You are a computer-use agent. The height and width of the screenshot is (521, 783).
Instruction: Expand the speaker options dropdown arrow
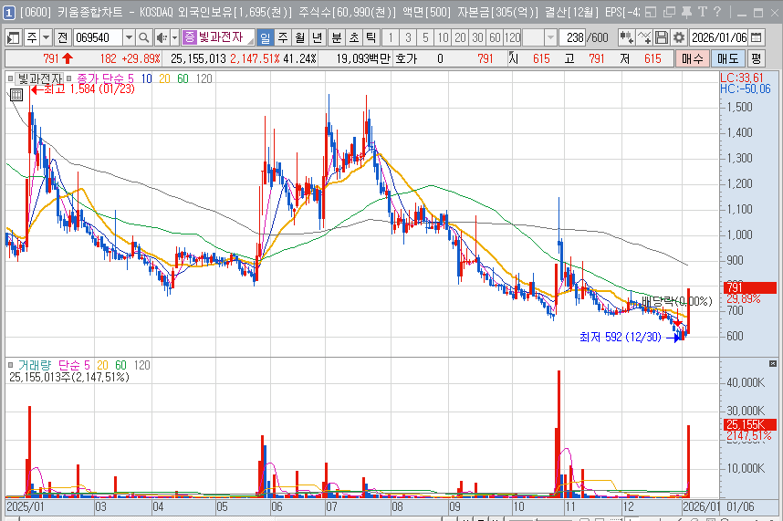pyautogui.click(x=175, y=37)
